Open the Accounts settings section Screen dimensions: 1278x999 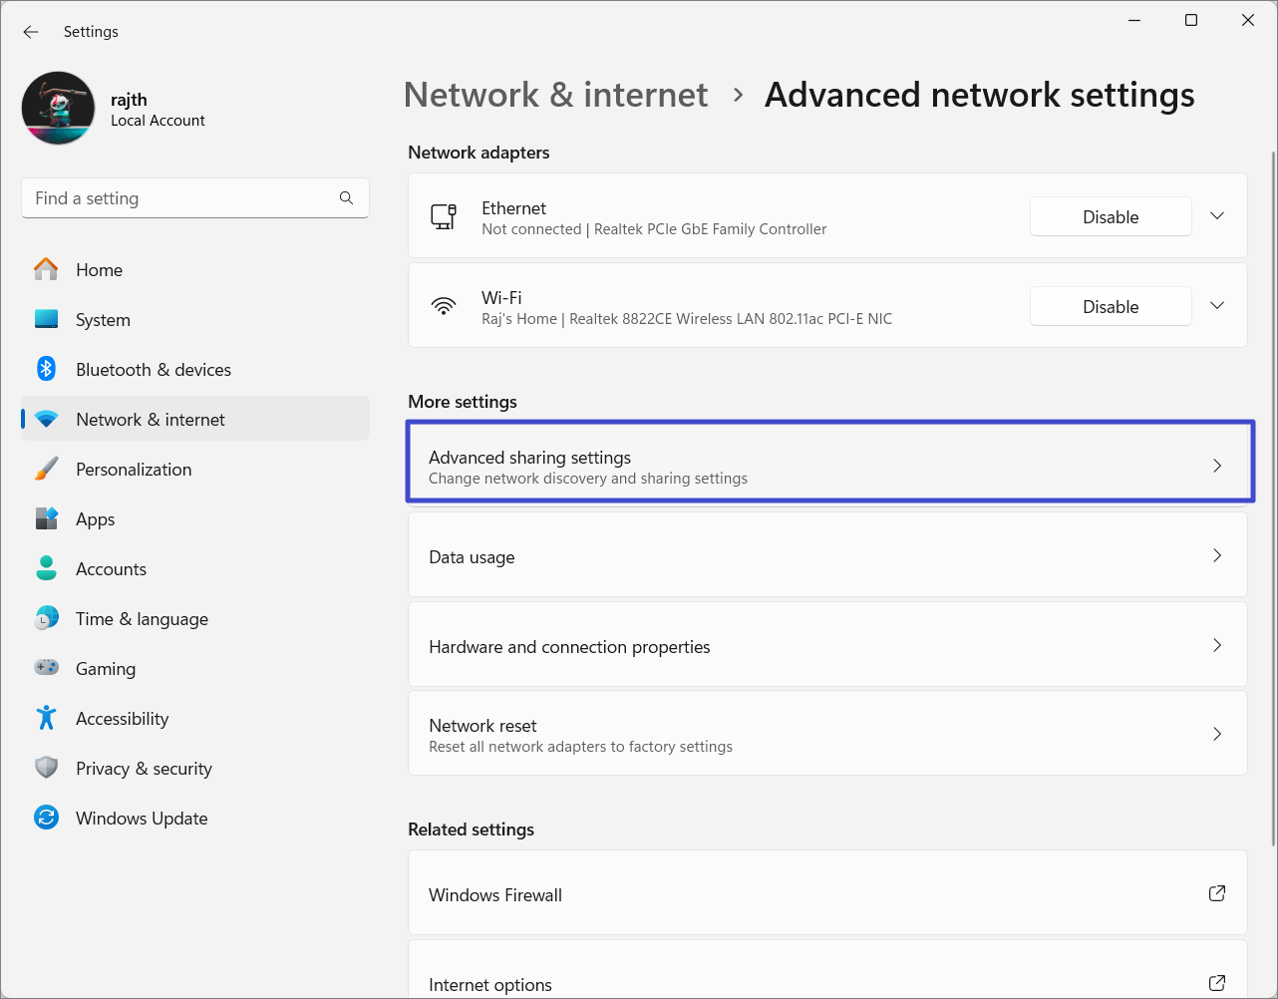coord(111,569)
